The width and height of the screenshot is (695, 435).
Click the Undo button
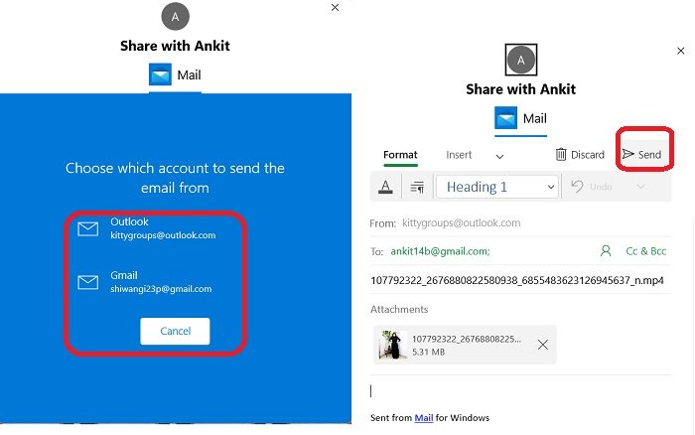click(x=591, y=187)
